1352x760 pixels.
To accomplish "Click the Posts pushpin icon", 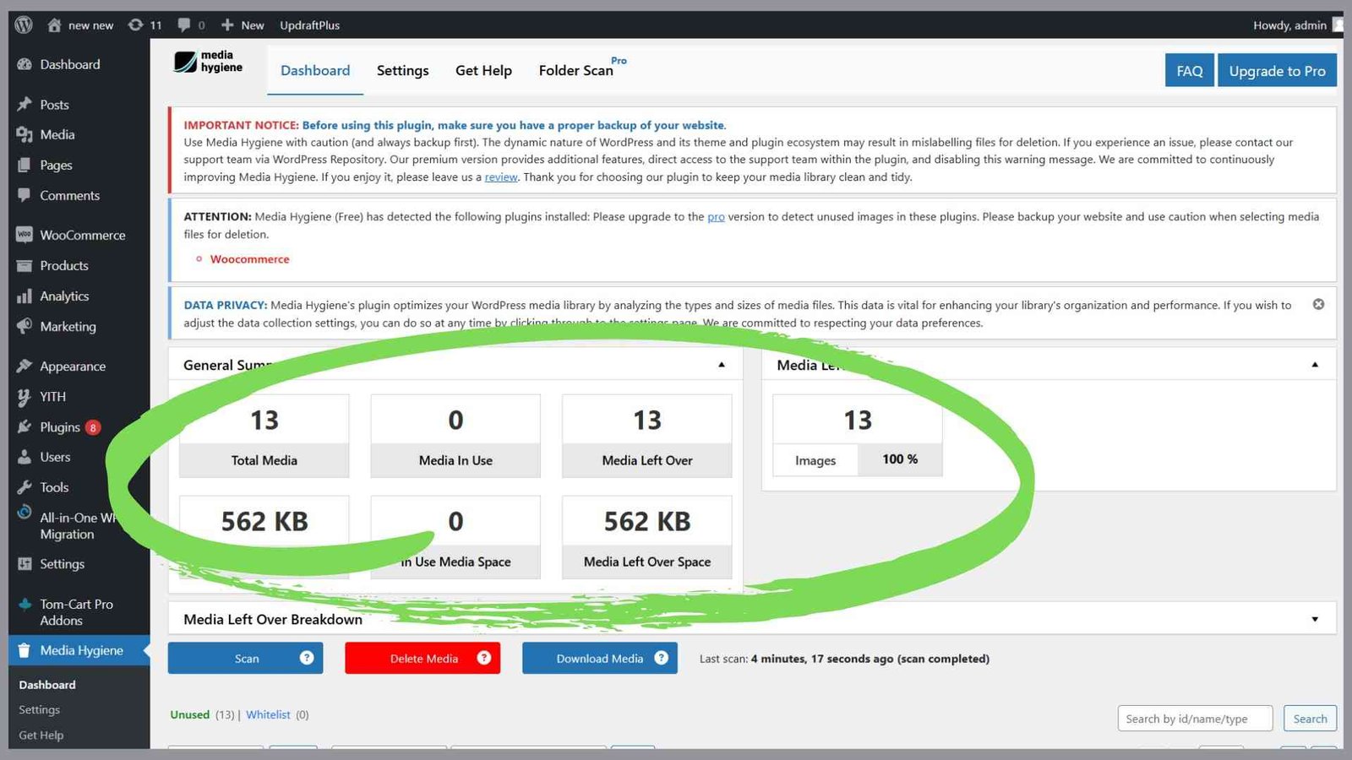I will pos(25,105).
